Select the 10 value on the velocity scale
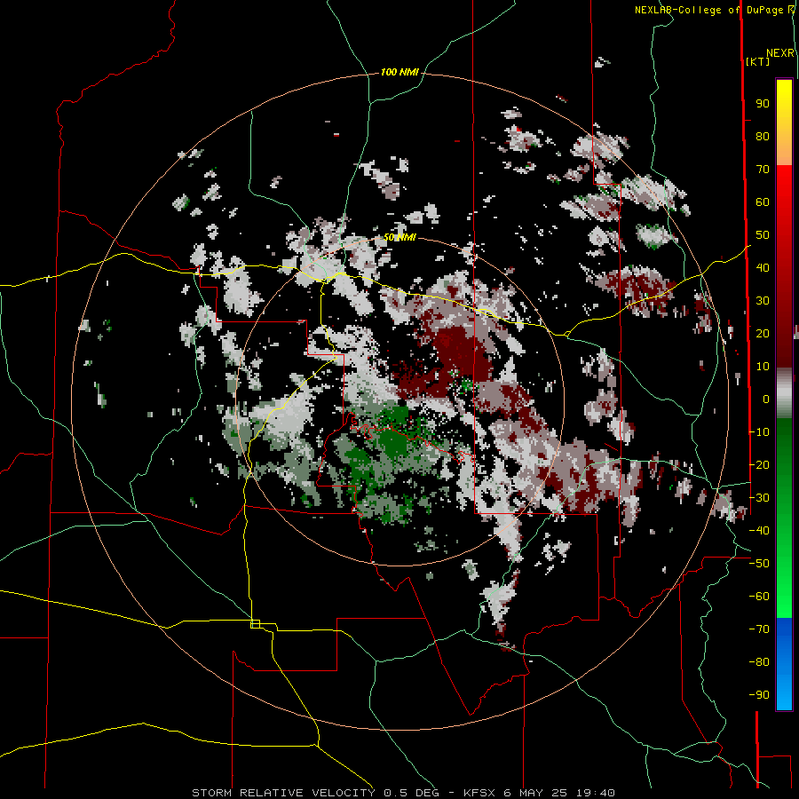This screenshot has width=799, height=799. [763, 367]
